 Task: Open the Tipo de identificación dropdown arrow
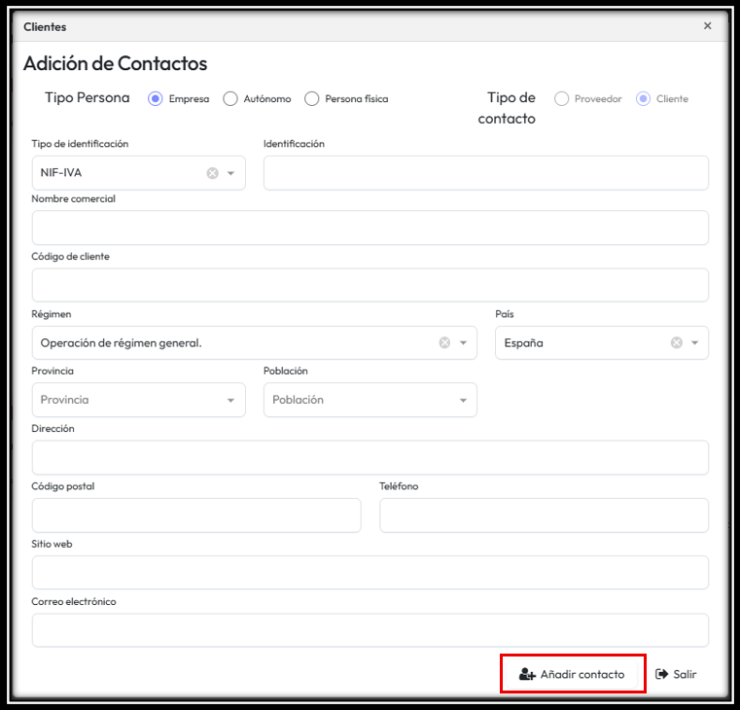pyautogui.click(x=231, y=173)
